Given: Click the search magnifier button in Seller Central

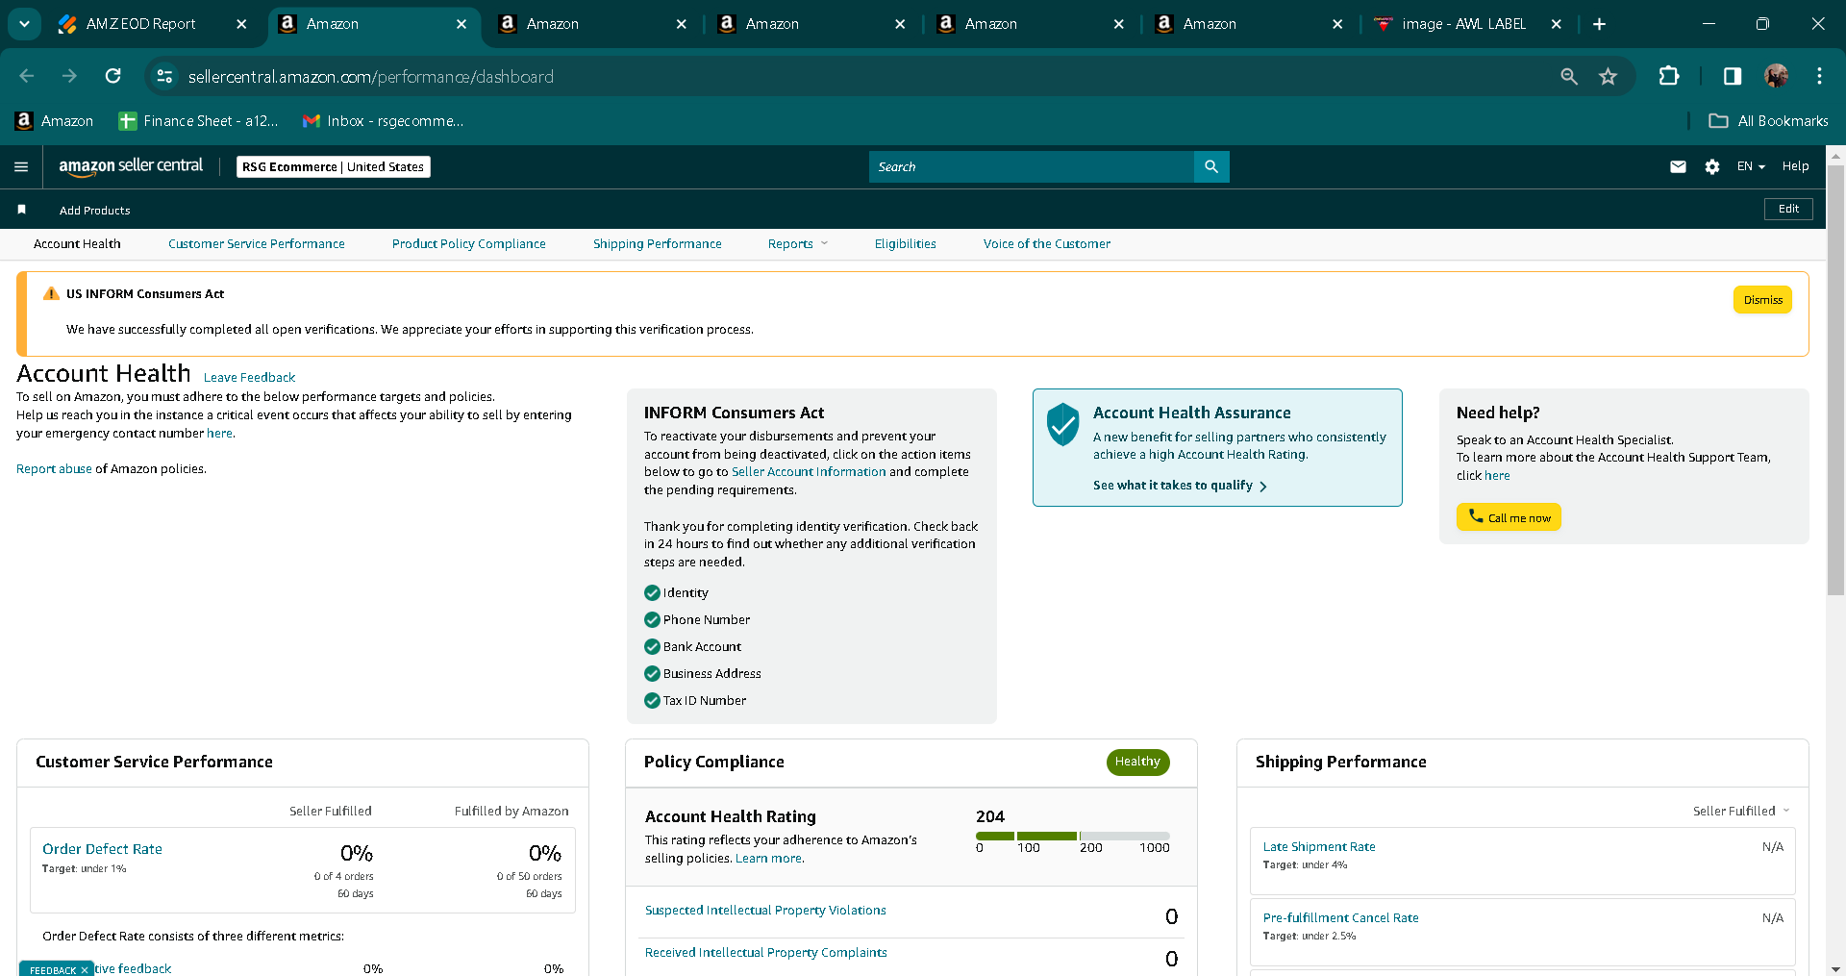Looking at the screenshot, I should tap(1211, 166).
